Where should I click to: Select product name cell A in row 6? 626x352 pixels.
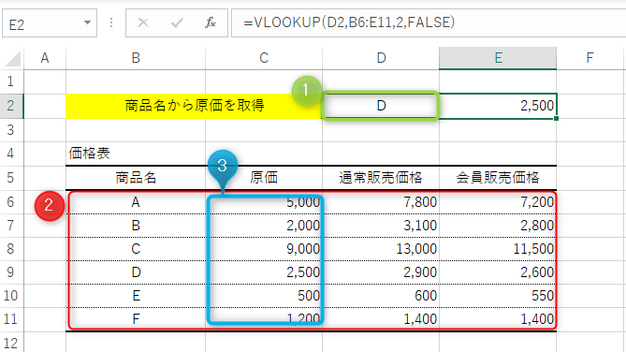tap(136, 202)
